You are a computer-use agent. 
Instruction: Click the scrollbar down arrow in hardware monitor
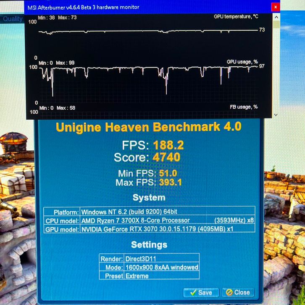tap(276, 114)
